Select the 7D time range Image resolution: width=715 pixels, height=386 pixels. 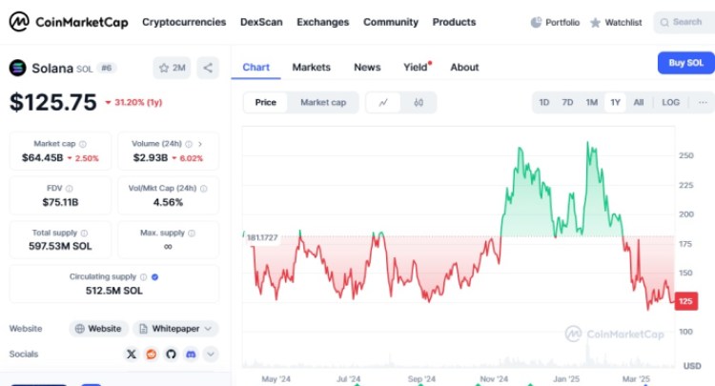point(567,102)
